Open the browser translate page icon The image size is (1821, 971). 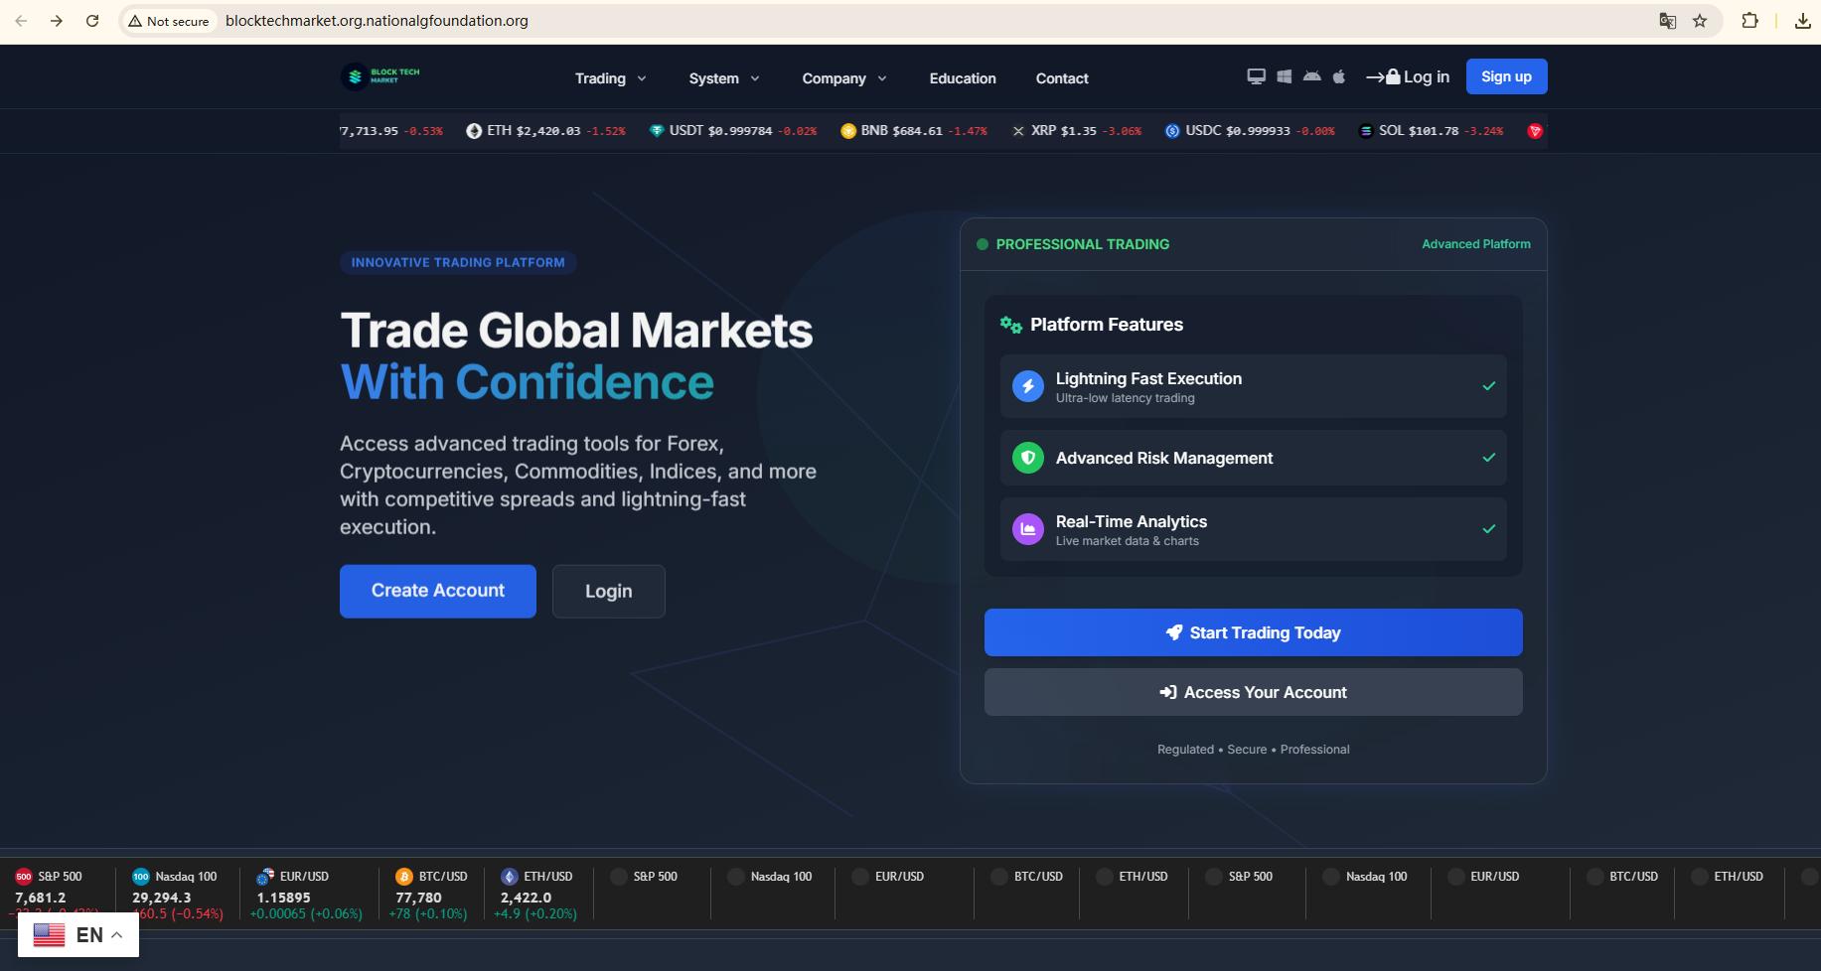(x=1668, y=21)
